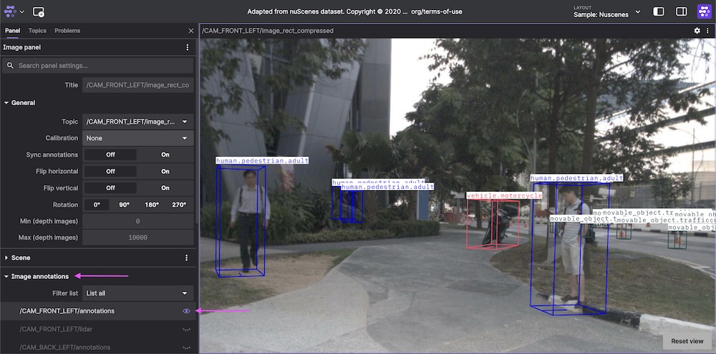Click the /CAM_FRONT_LEFT/image_rect_compressed panel title
The image size is (716, 354).
point(268,31)
